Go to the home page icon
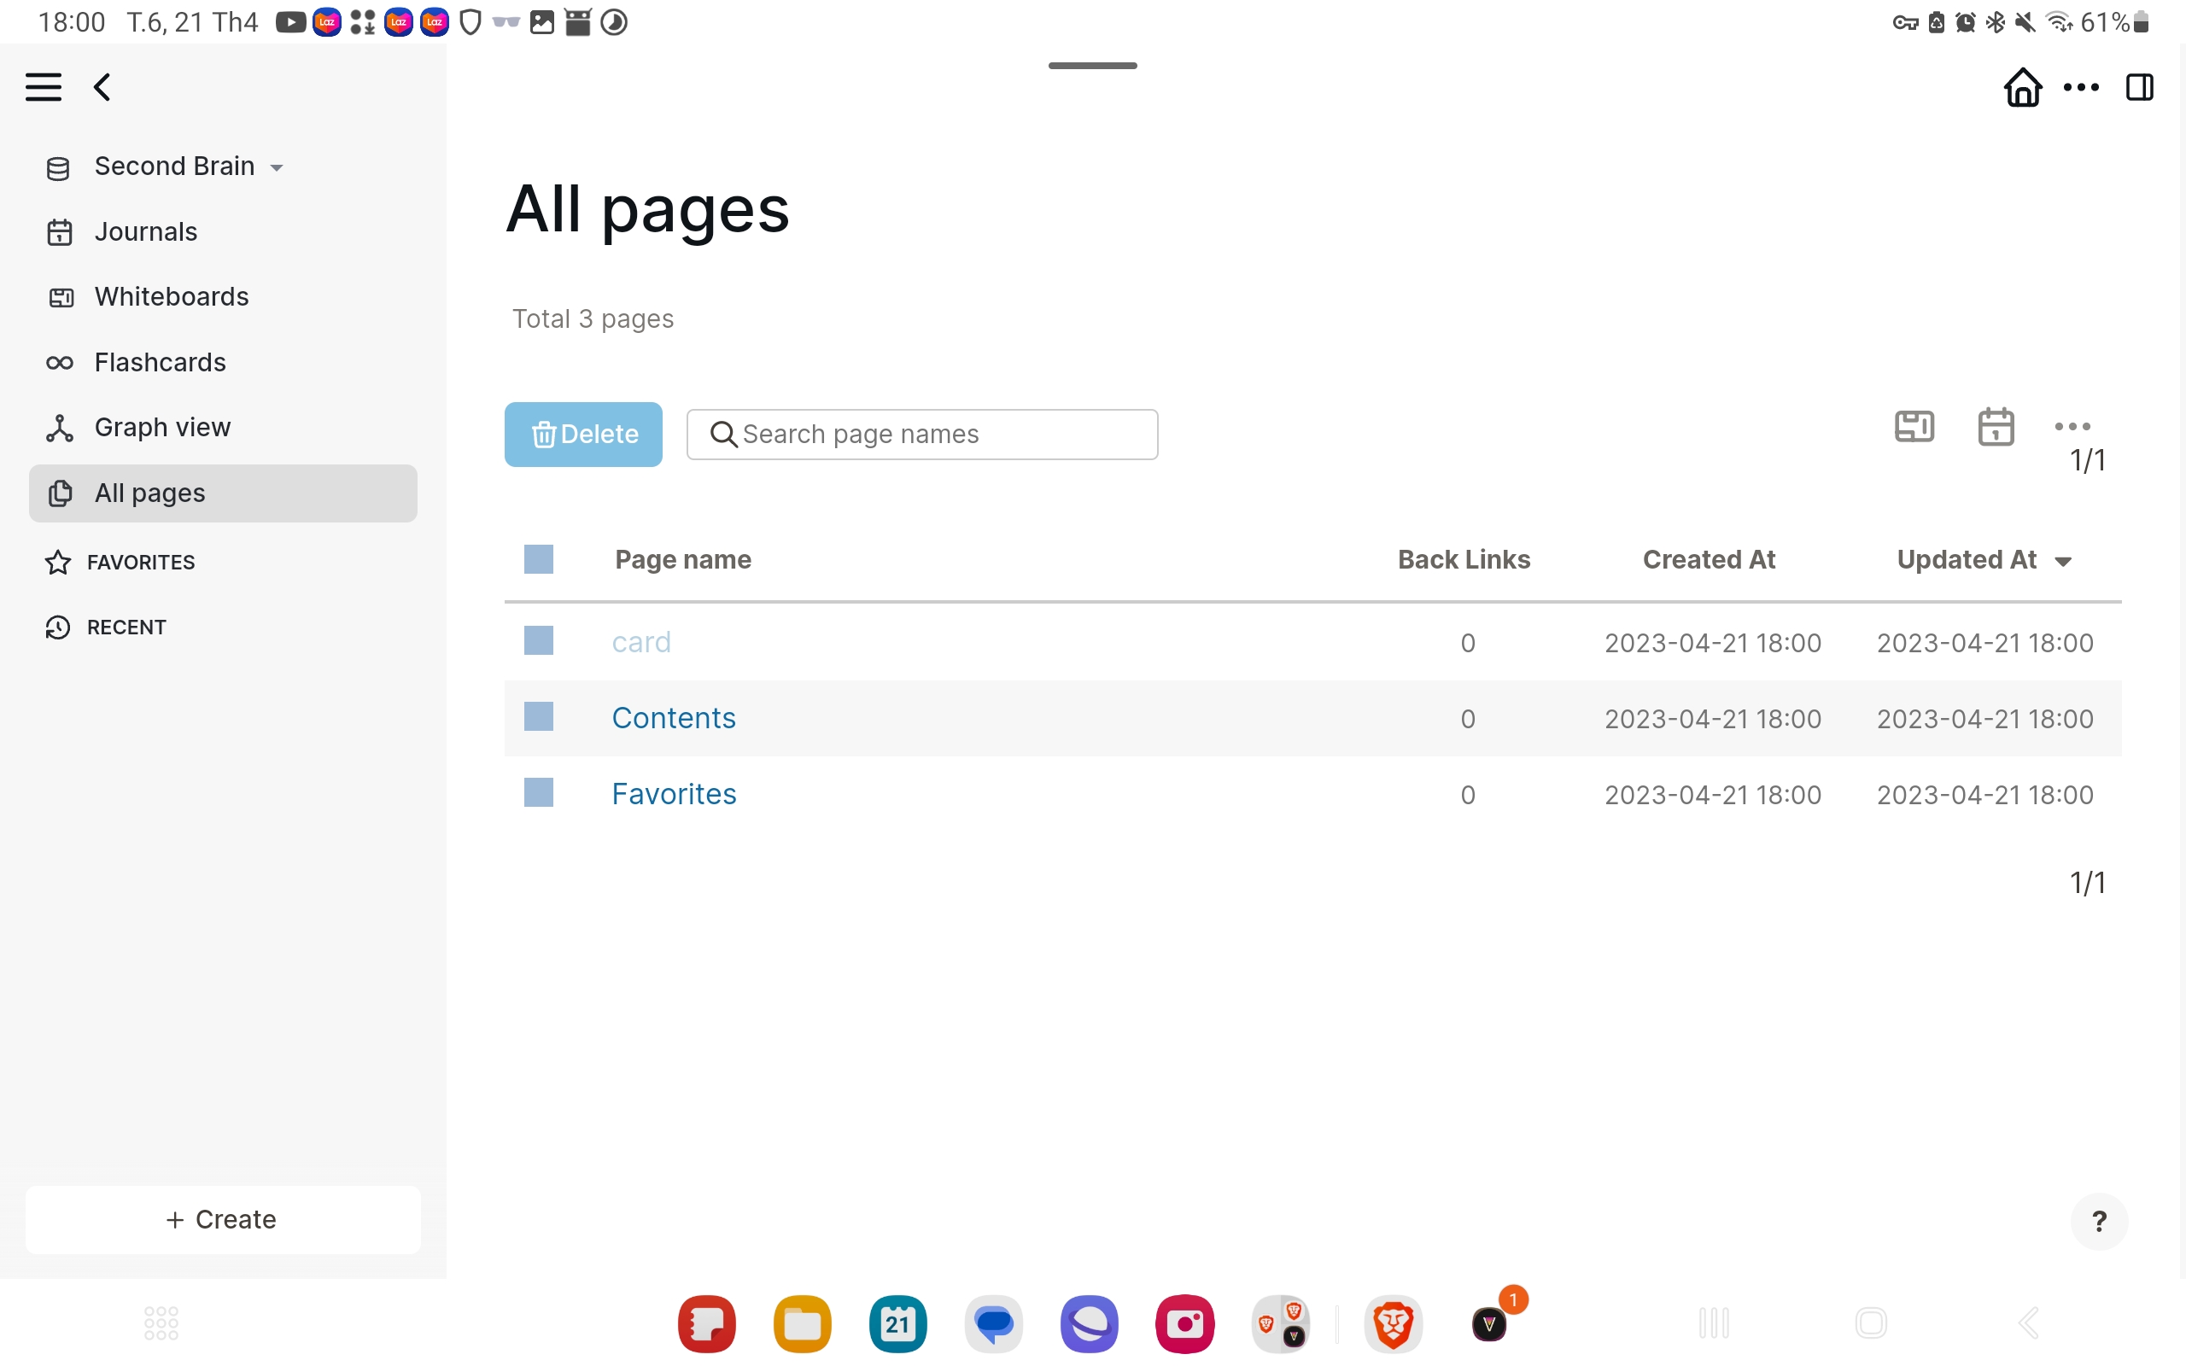This screenshot has width=2186, height=1366. 2023,87
